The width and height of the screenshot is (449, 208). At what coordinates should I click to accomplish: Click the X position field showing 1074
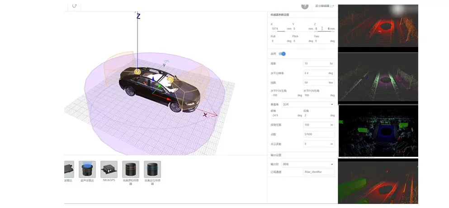coord(278,28)
